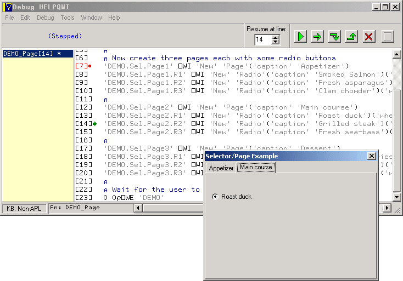The height and width of the screenshot is (281, 403).
Task: Click the green Run (play) button
Action: [x=300, y=37]
